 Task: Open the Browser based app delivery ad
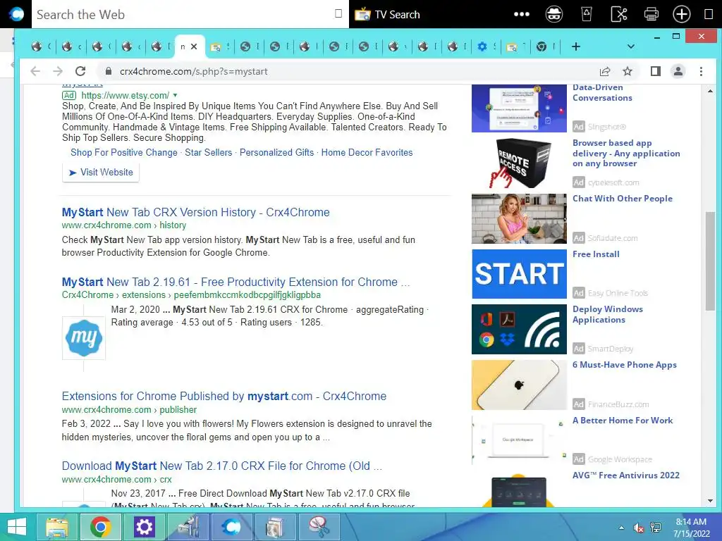(x=626, y=153)
